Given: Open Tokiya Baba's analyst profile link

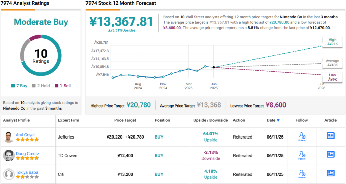Looking at the screenshot, I should pos(27,172).
